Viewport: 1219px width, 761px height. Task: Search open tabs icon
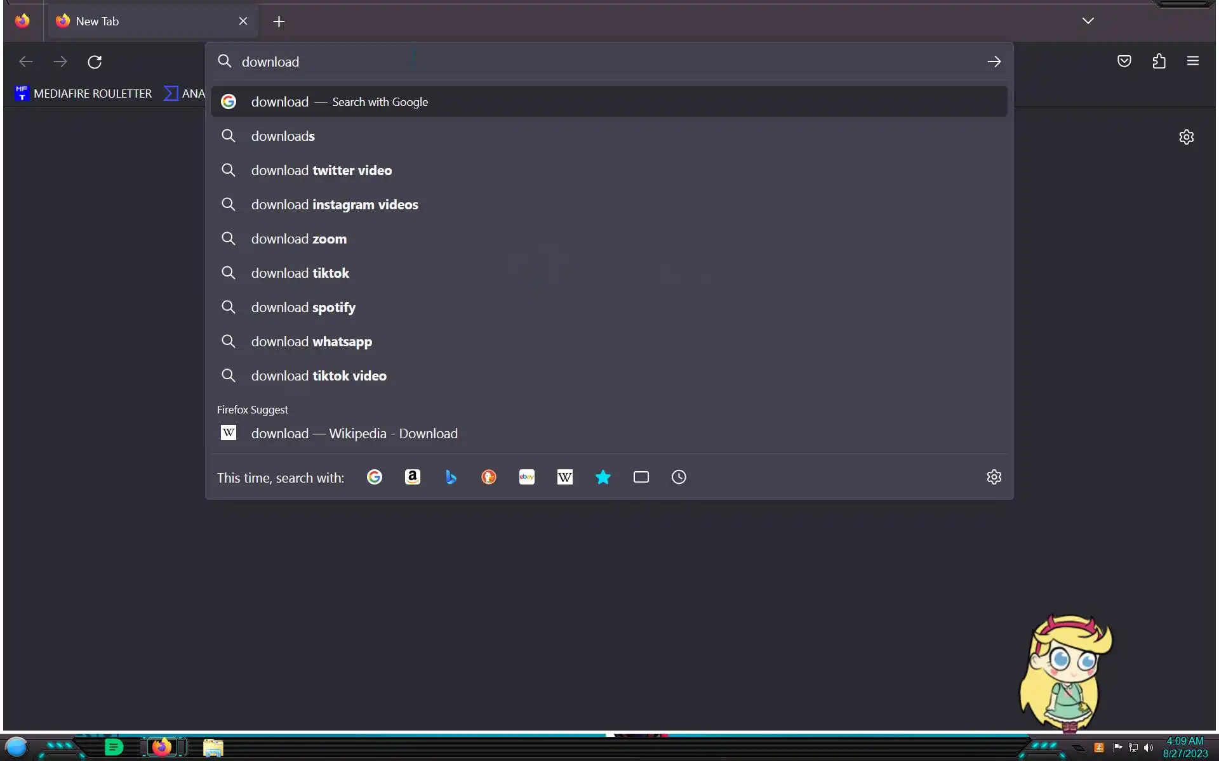(x=641, y=477)
